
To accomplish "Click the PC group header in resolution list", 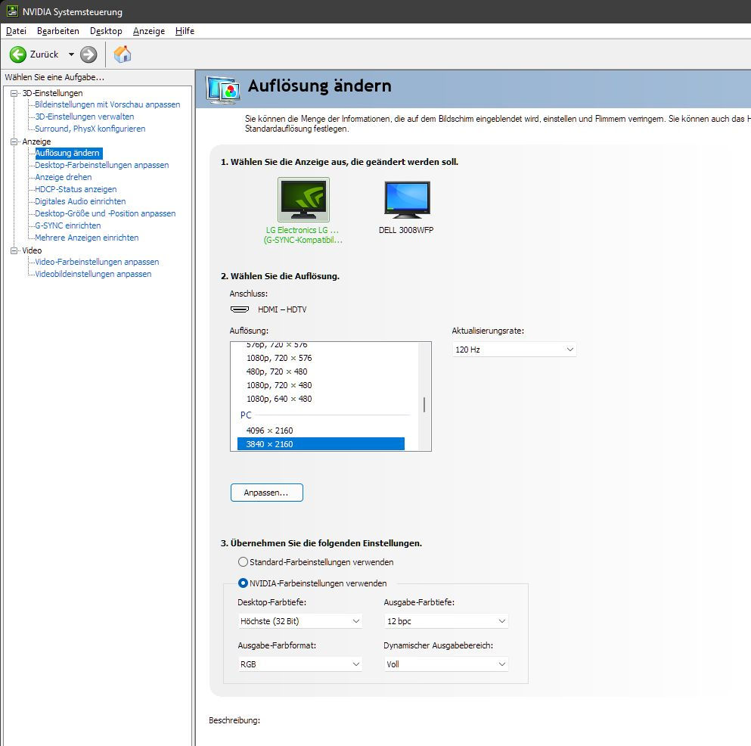I will (246, 415).
